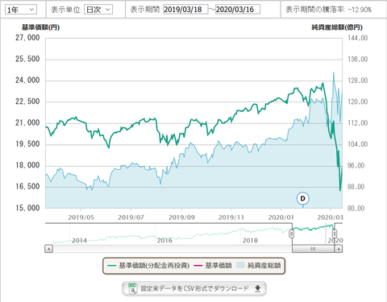Screen dimensions: 387x302
Task: Click the scrollbar left arrow
Action: tap(48, 249)
